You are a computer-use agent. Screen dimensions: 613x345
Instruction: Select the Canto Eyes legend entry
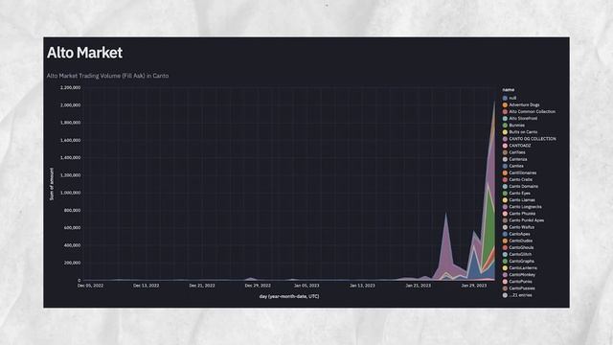click(516, 194)
